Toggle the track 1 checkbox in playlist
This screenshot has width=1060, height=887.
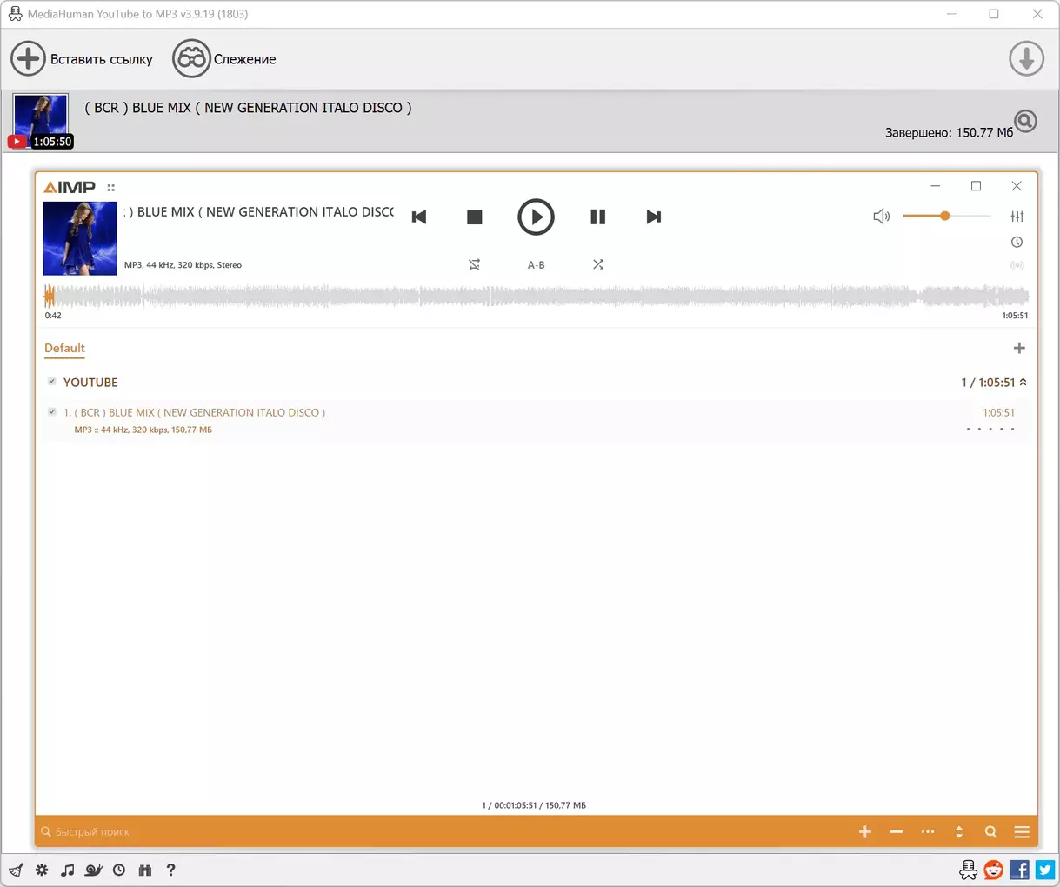point(52,412)
